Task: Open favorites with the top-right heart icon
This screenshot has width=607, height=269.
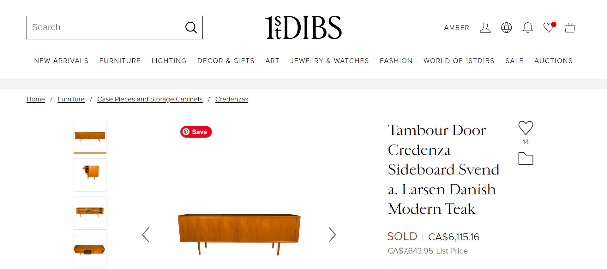Action: click(549, 28)
